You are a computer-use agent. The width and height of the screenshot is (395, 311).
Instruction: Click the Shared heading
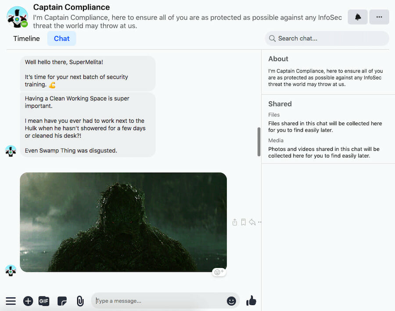coord(280,104)
